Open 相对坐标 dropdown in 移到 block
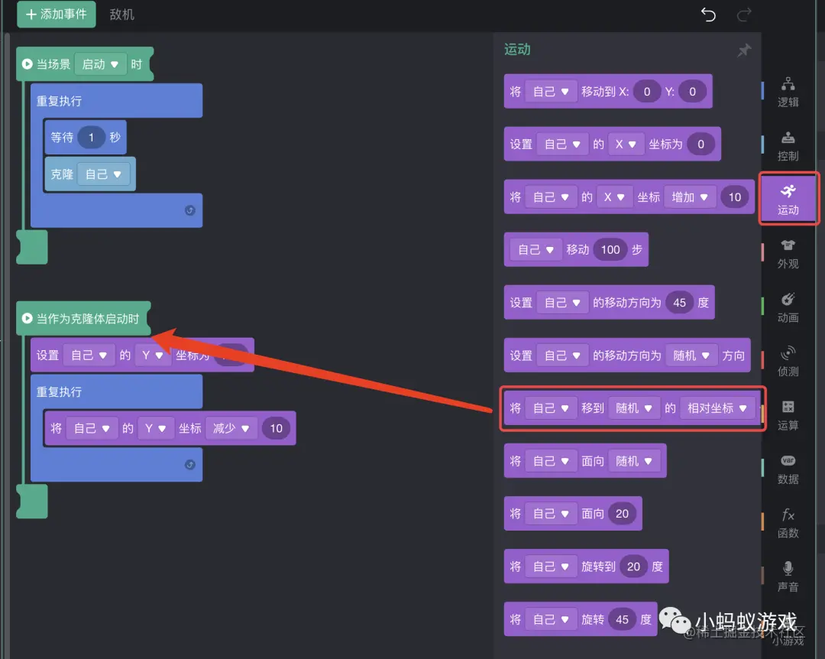825x659 pixels. pyautogui.click(x=717, y=408)
